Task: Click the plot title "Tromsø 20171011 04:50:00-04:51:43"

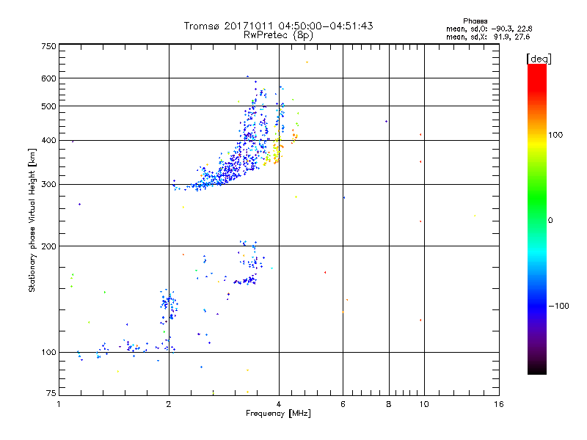Action: (278, 26)
